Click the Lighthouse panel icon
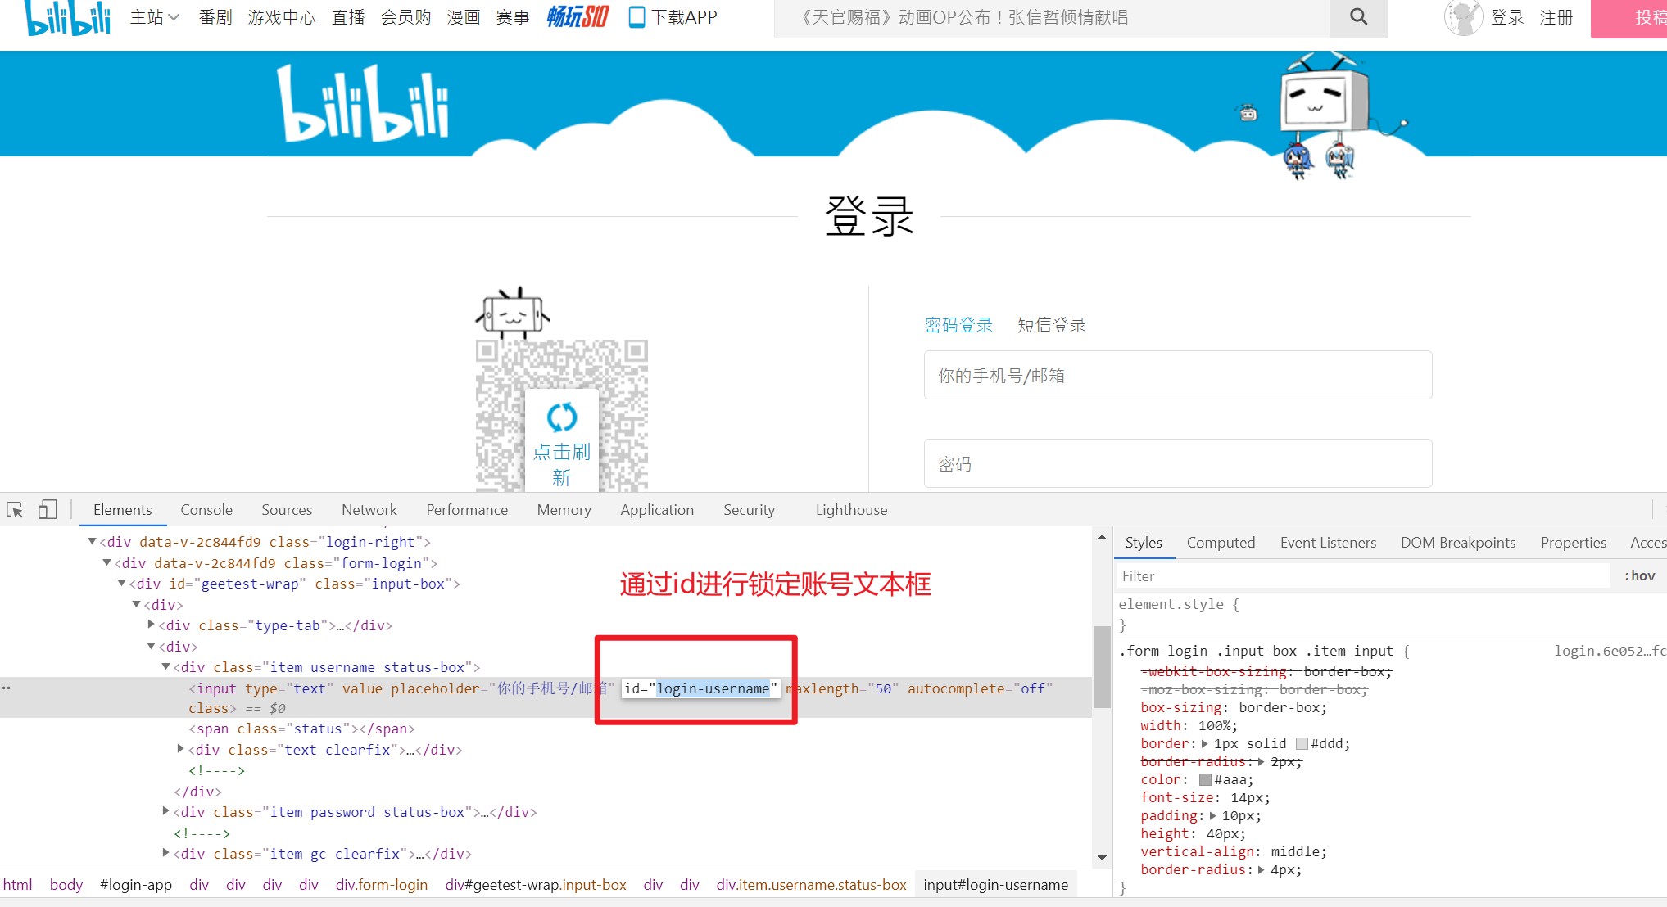The height and width of the screenshot is (907, 1667). click(853, 512)
